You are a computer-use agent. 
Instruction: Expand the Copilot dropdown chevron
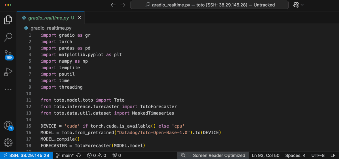[302, 5]
